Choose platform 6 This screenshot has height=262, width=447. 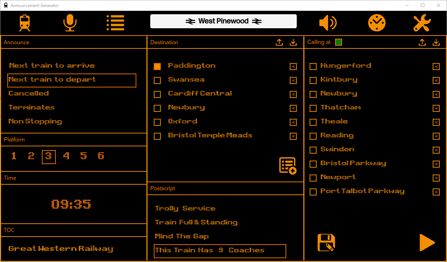tap(101, 156)
